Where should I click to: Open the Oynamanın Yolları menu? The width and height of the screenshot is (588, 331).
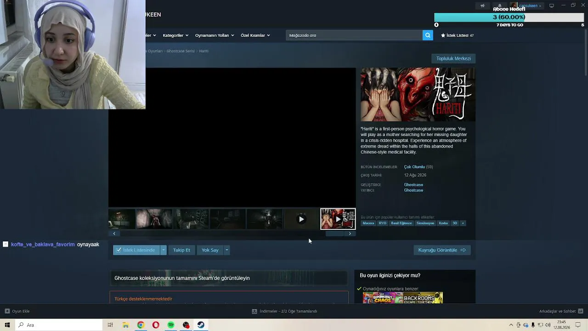click(x=214, y=35)
